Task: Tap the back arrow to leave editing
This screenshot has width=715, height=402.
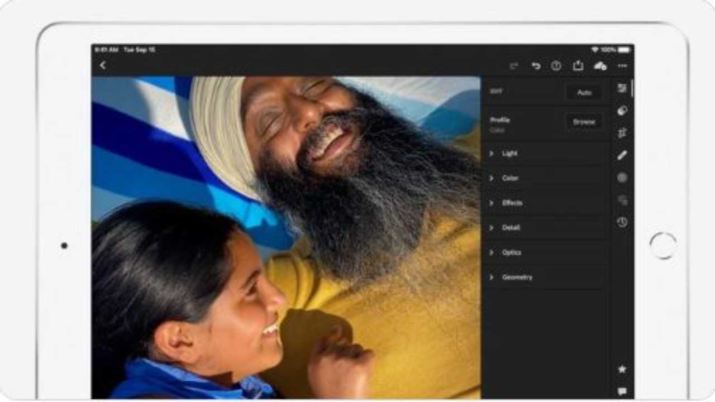Action: point(103,65)
